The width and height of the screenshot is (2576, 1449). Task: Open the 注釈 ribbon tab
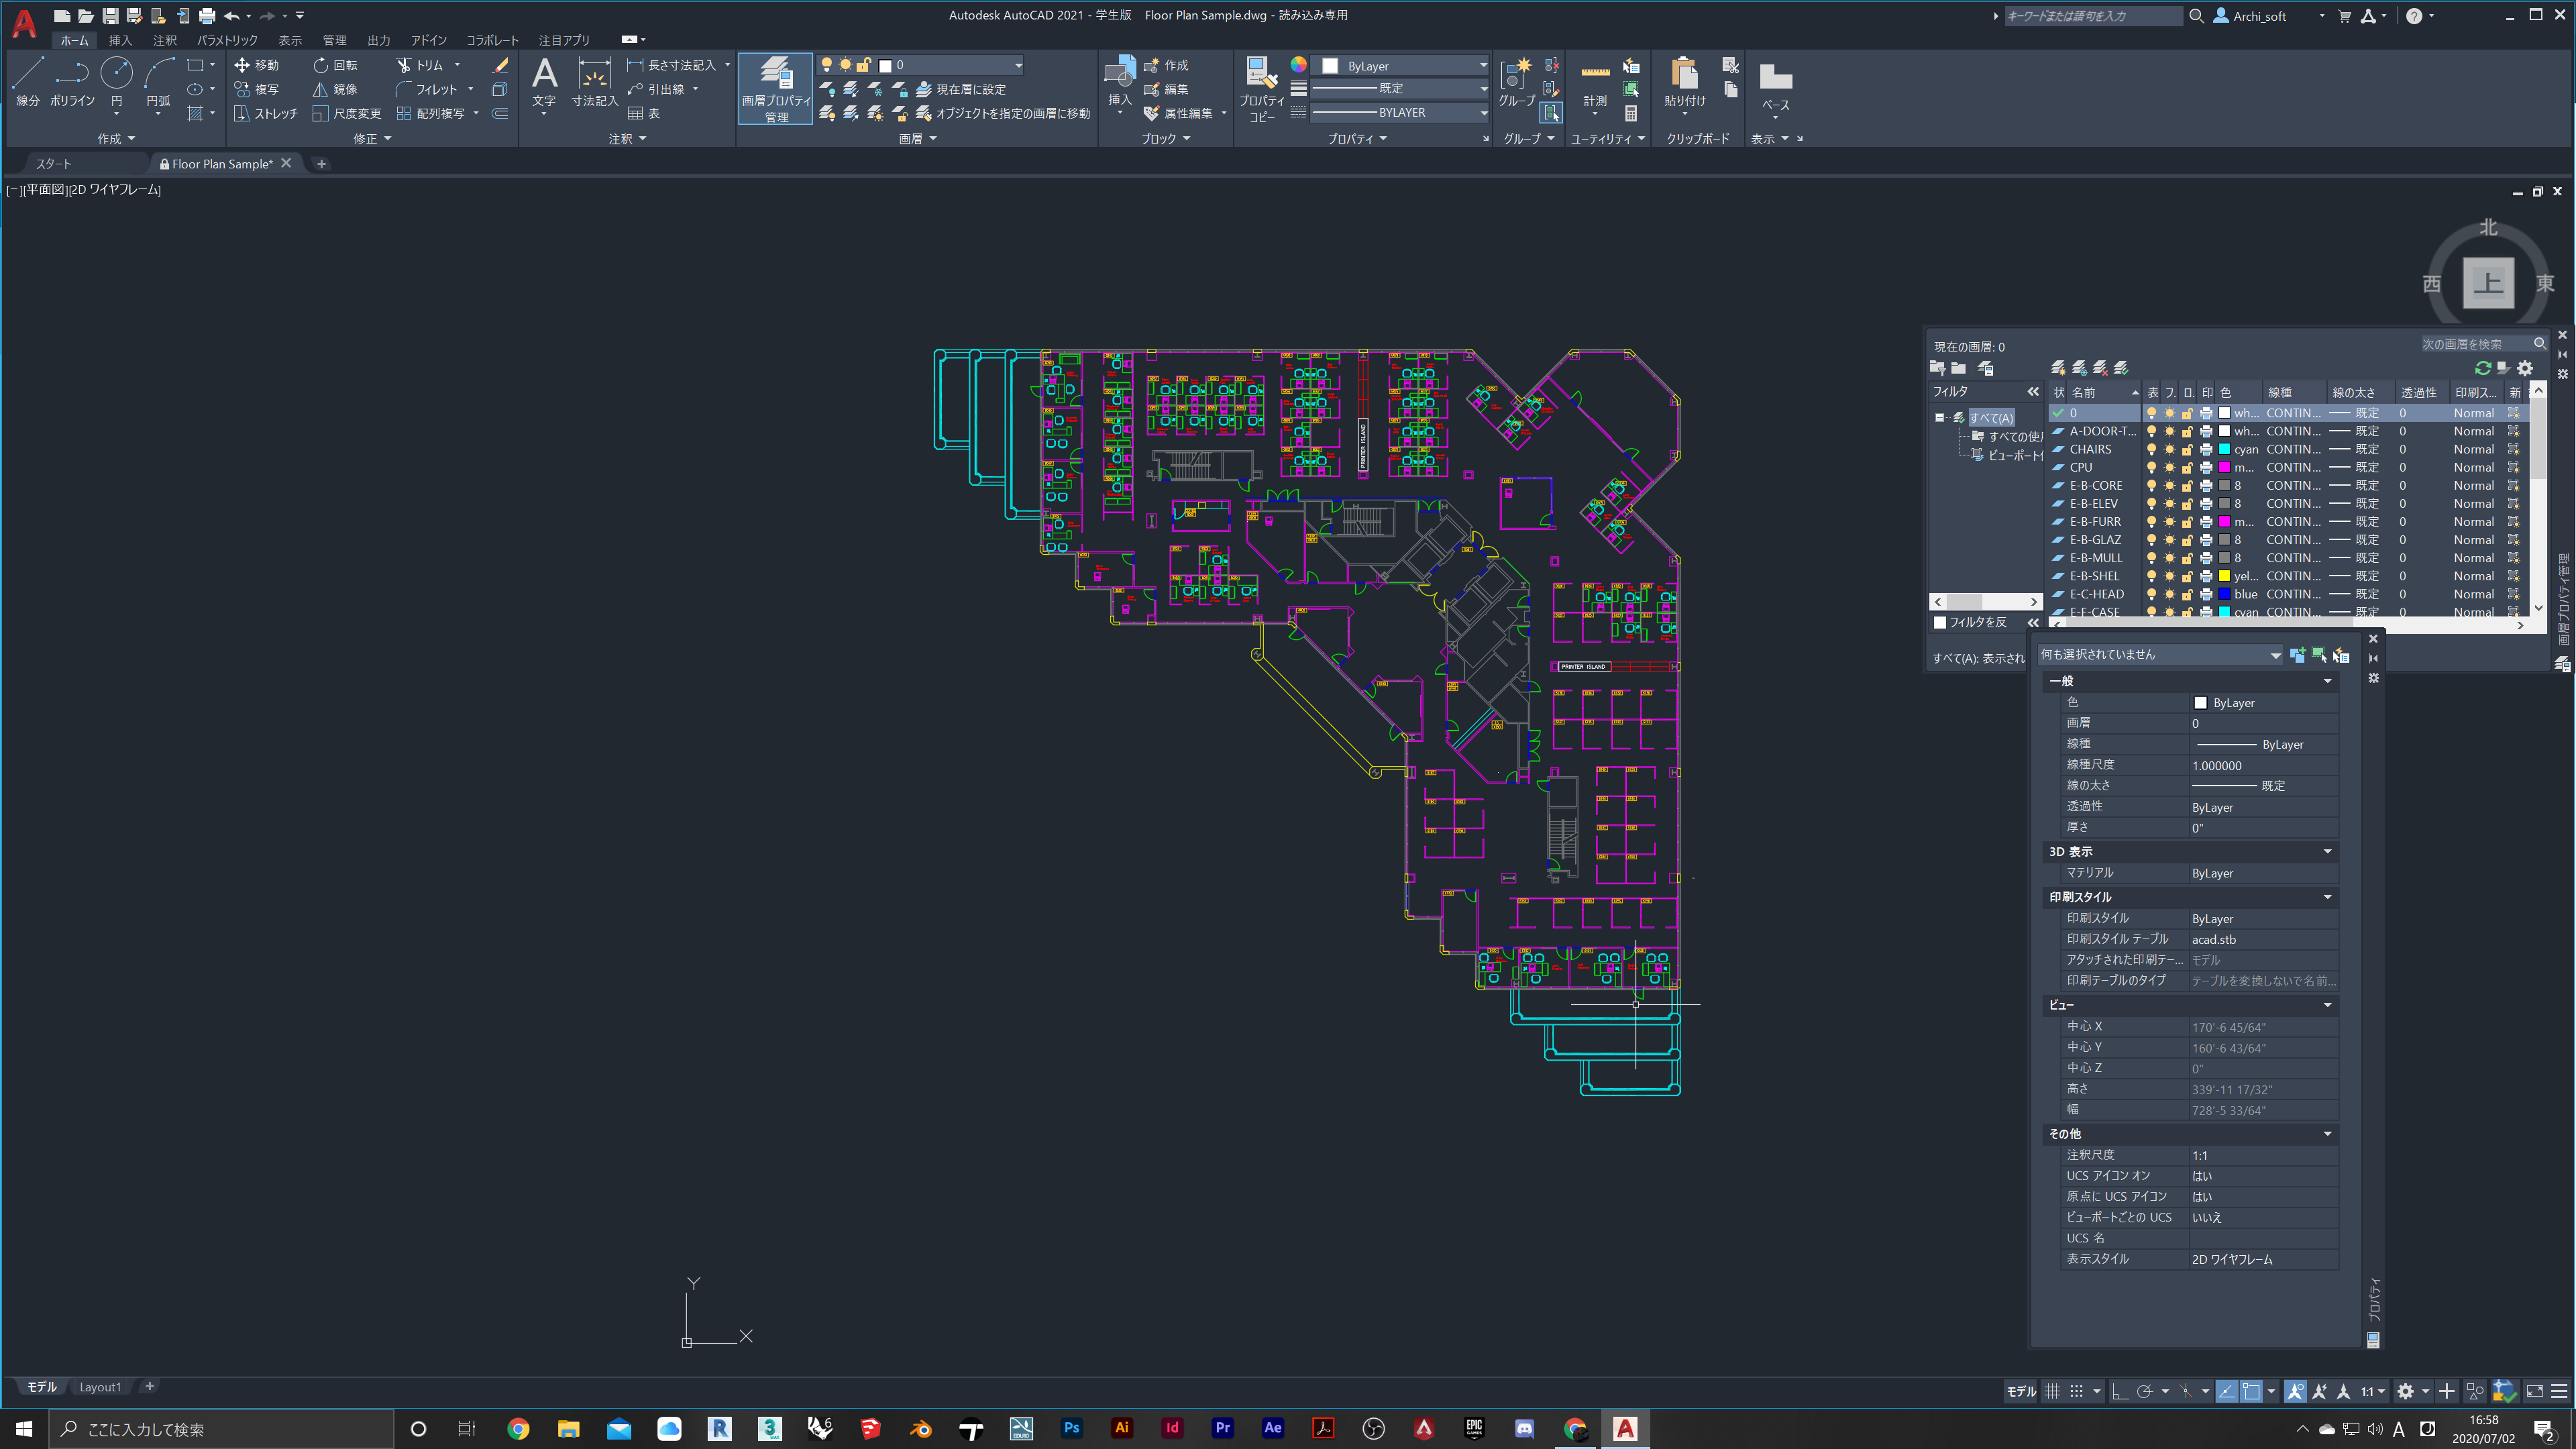165,40
